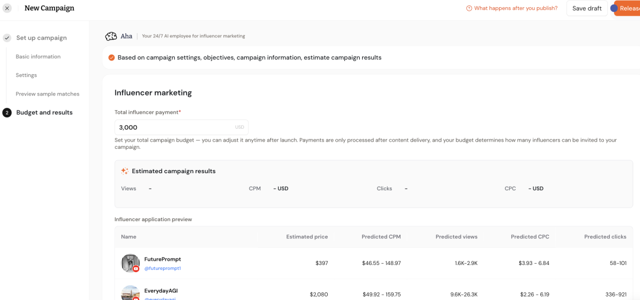Click the step 2 number badge

7,113
